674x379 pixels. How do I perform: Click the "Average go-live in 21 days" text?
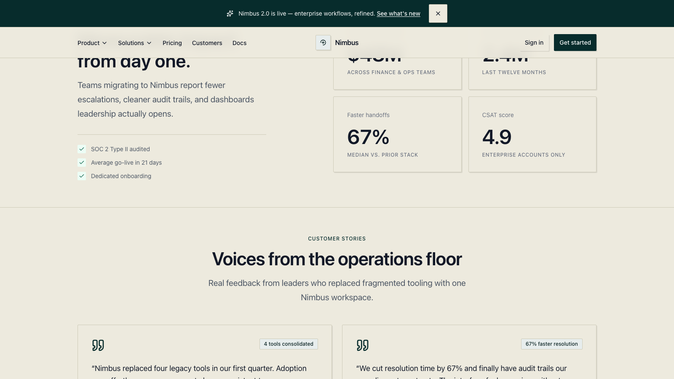[x=126, y=163]
